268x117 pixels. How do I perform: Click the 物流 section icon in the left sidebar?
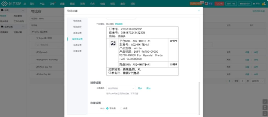click(2, 10)
